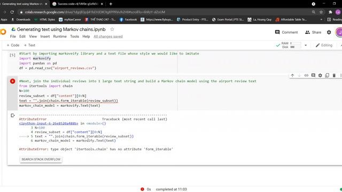Screen dimensions: 342x192
Task: Open the Insert menu
Action: (45, 36)
